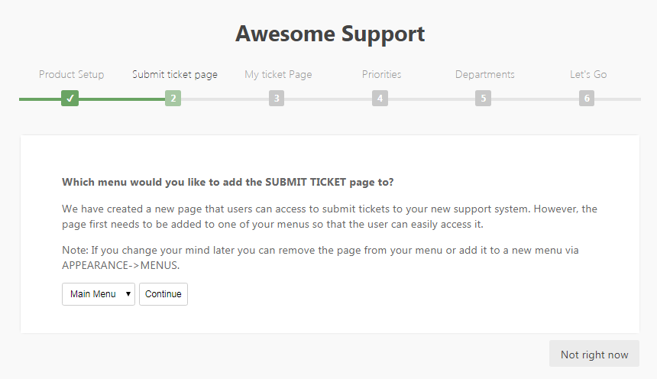Select the step 5 number badge
Image resolution: width=657 pixels, height=379 pixels.
[x=483, y=99]
